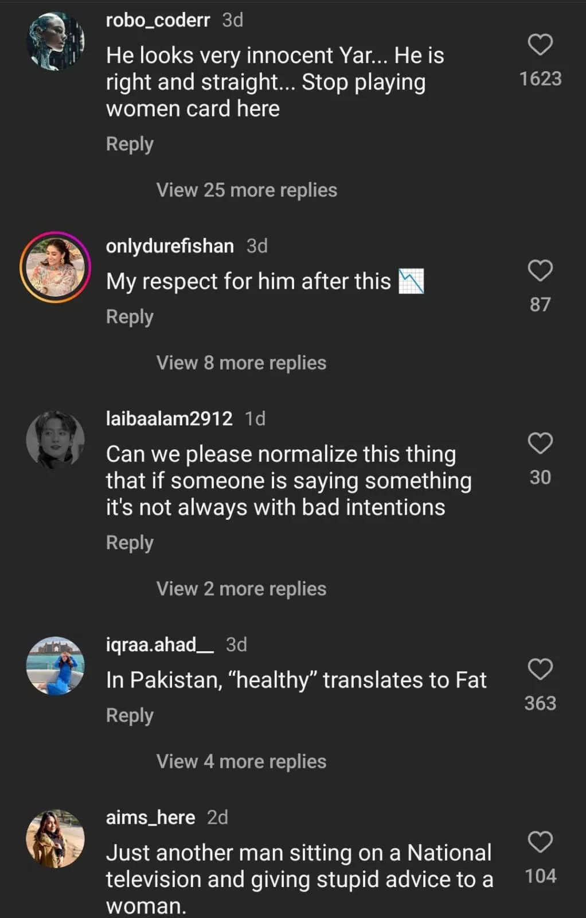
Task: Open laibaalam2912's profile avatar
Action: tap(56, 440)
